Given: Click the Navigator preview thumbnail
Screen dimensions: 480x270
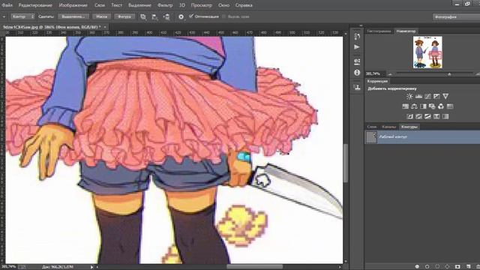Looking at the screenshot, I should [427, 52].
